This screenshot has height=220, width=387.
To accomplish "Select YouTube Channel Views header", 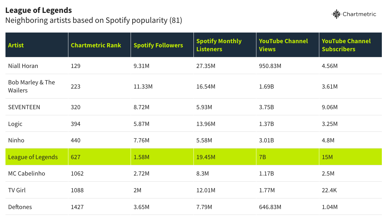I will [x=283, y=45].
